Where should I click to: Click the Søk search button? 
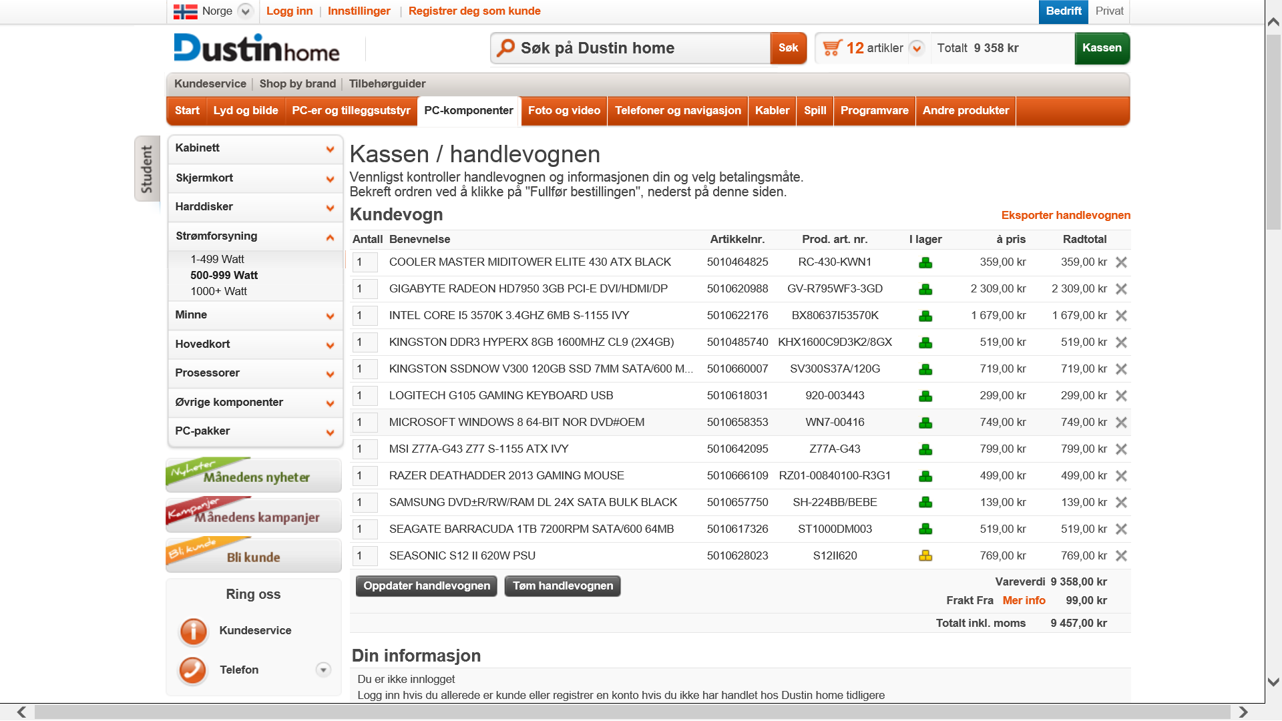click(x=789, y=48)
